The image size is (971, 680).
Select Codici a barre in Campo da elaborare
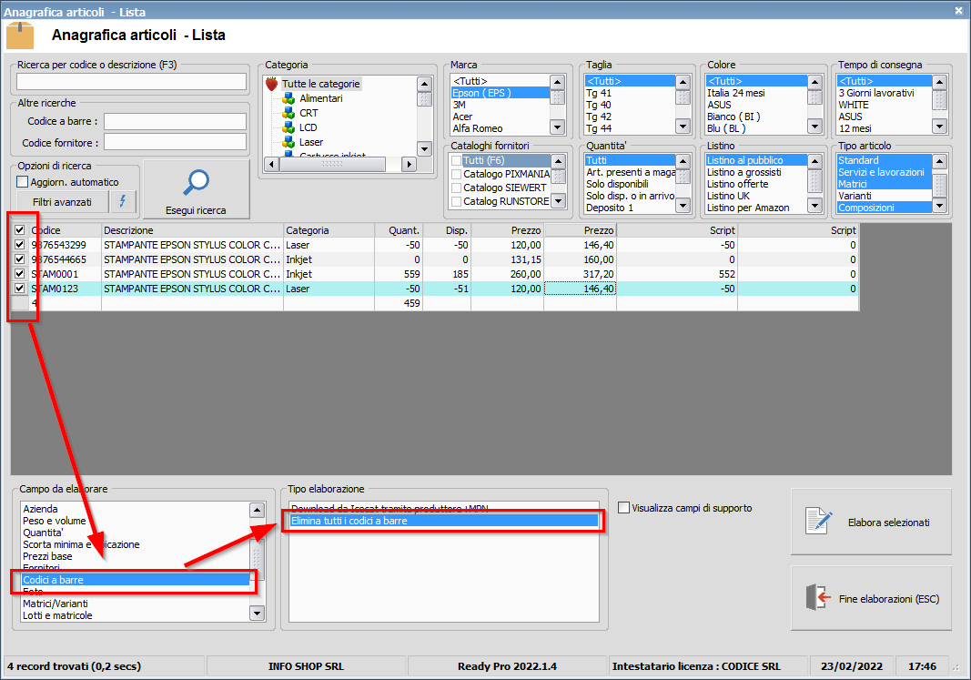point(136,580)
